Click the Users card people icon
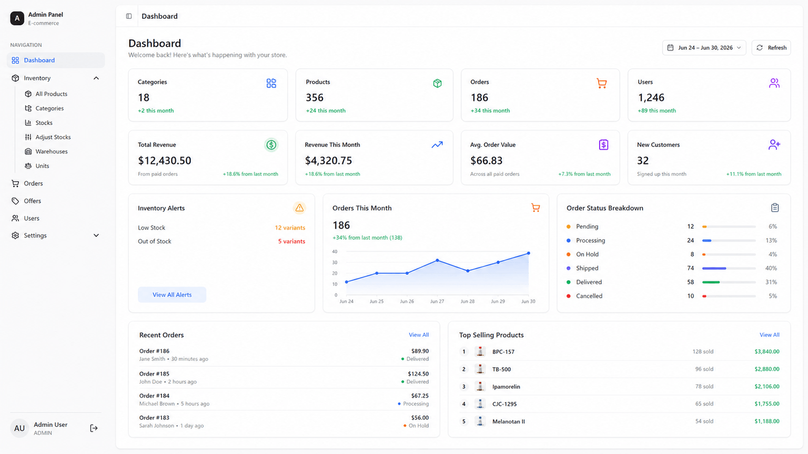This screenshot has height=454, width=808. (x=774, y=83)
